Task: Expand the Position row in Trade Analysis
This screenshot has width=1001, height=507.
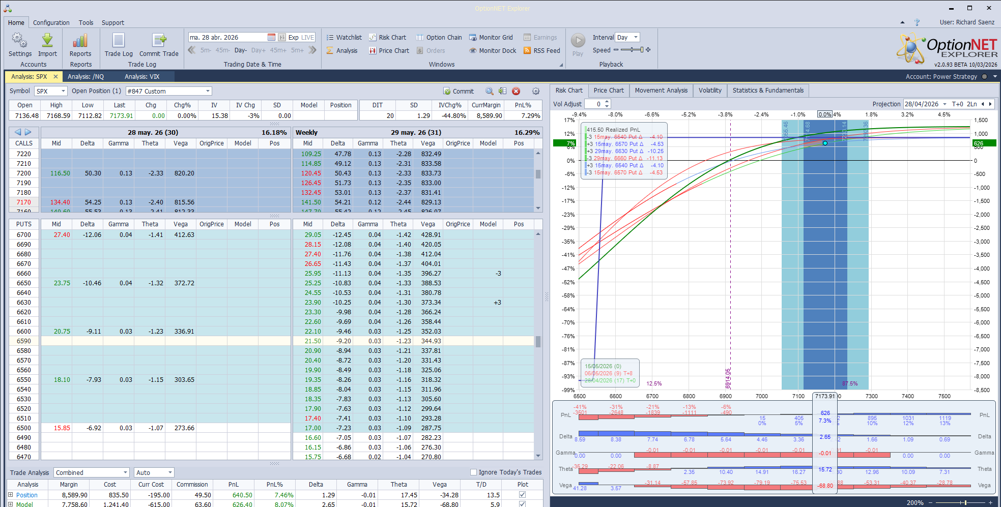Action: tap(10, 495)
